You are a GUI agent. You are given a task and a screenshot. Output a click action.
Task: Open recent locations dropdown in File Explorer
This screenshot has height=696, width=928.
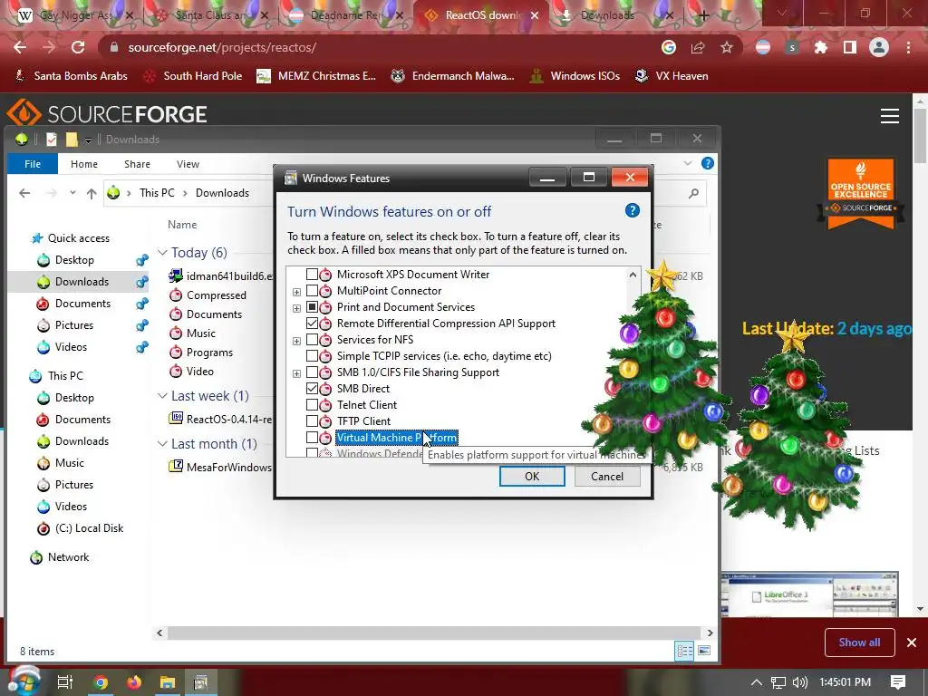[x=72, y=193]
